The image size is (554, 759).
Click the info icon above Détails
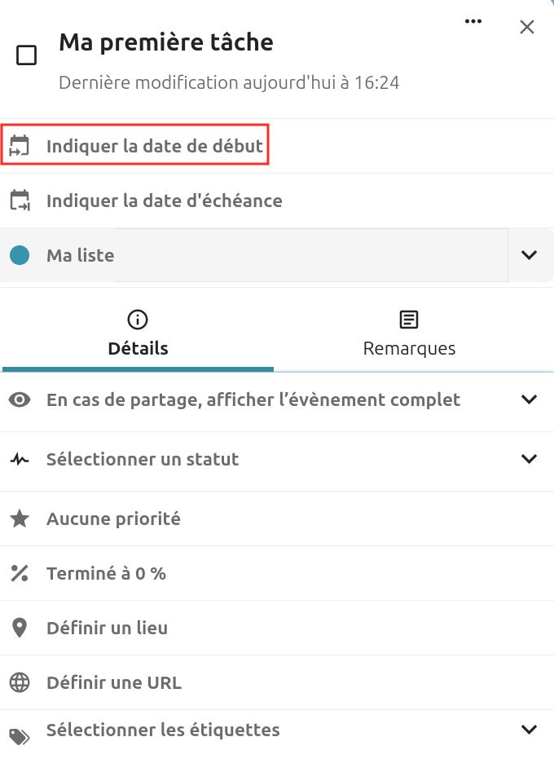click(x=137, y=320)
